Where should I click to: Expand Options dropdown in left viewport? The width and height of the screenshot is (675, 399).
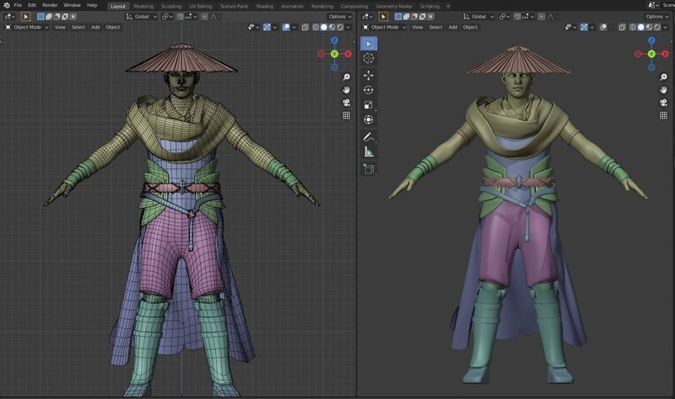pos(340,17)
